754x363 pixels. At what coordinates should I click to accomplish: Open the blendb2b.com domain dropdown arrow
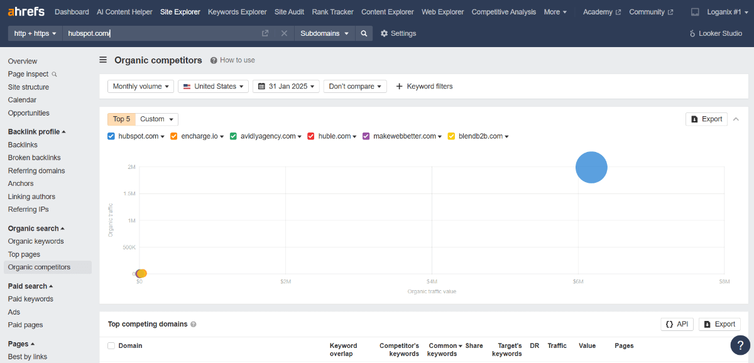tap(506, 136)
